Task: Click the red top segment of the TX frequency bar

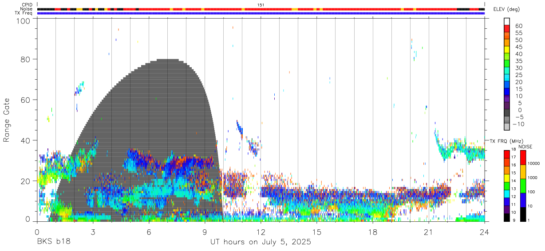Action: point(506,154)
